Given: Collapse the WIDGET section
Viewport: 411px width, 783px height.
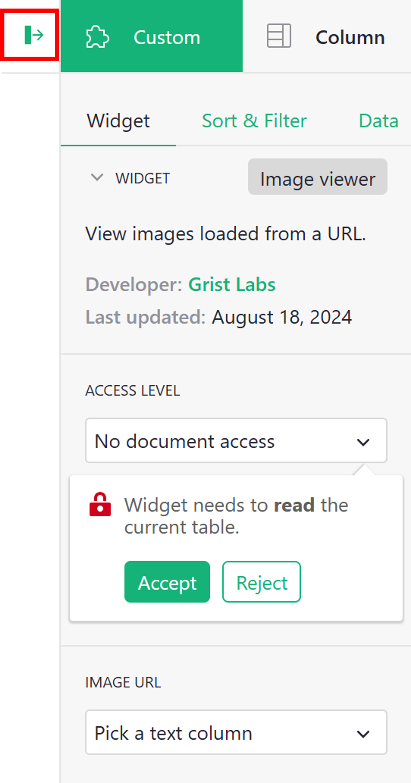Looking at the screenshot, I should [x=97, y=177].
